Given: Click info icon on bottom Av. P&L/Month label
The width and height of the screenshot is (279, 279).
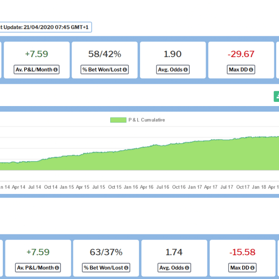Looking at the screenshot, I should pos(57,268).
